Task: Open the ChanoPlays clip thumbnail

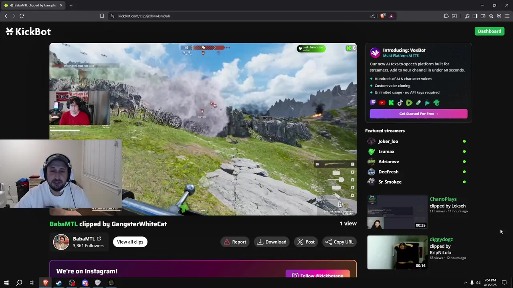Action: pos(398,212)
